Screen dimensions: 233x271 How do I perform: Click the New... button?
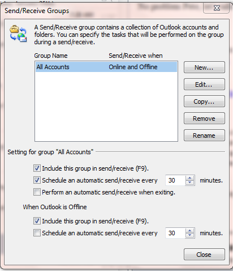click(x=204, y=67)
